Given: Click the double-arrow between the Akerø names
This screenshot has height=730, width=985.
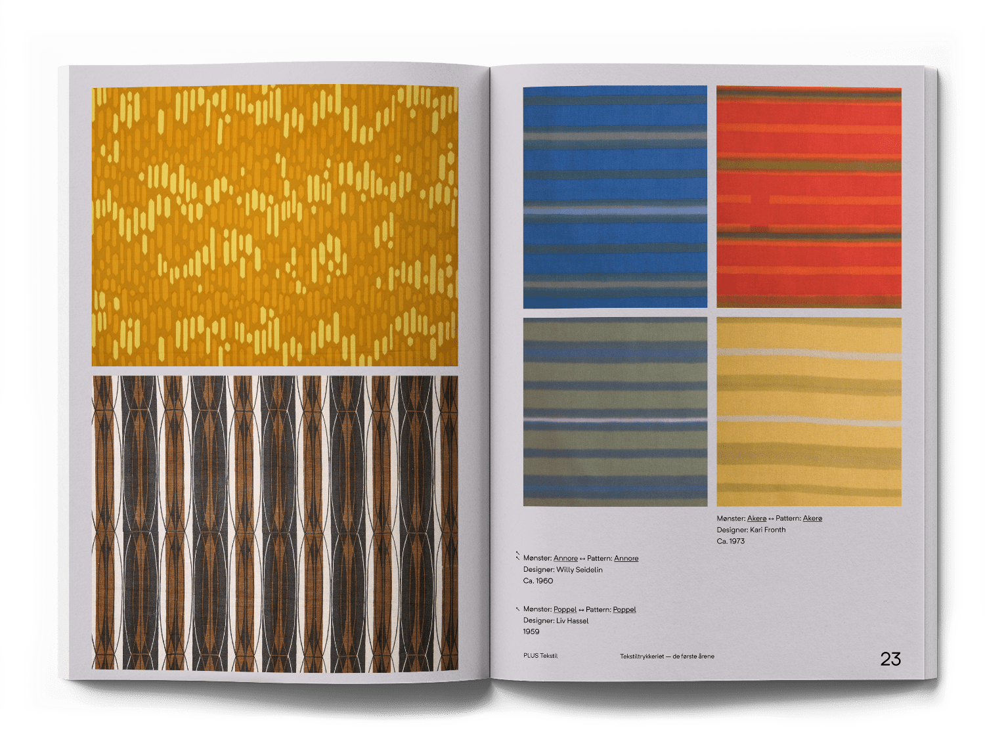Looking at the screenshot, I should [x=771, y=519].
